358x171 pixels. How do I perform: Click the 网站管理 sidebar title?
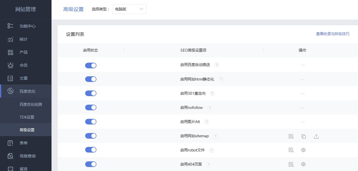pyautogui.click(x=26, y=9)
